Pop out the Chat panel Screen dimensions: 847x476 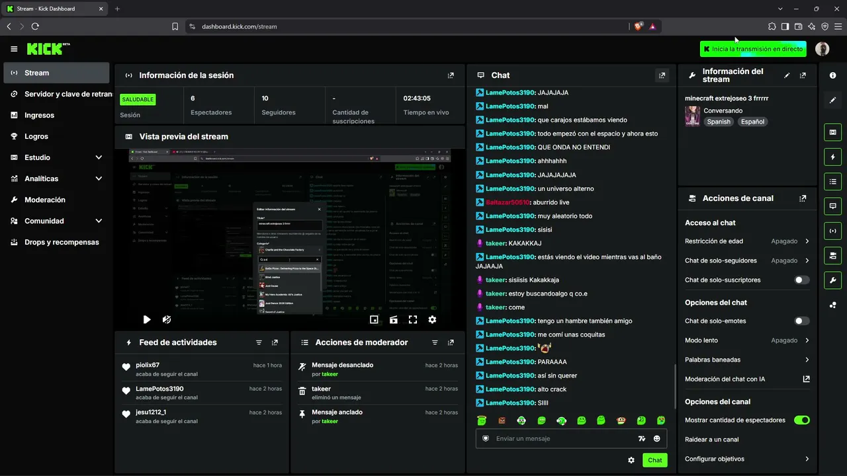pos(662,75)
